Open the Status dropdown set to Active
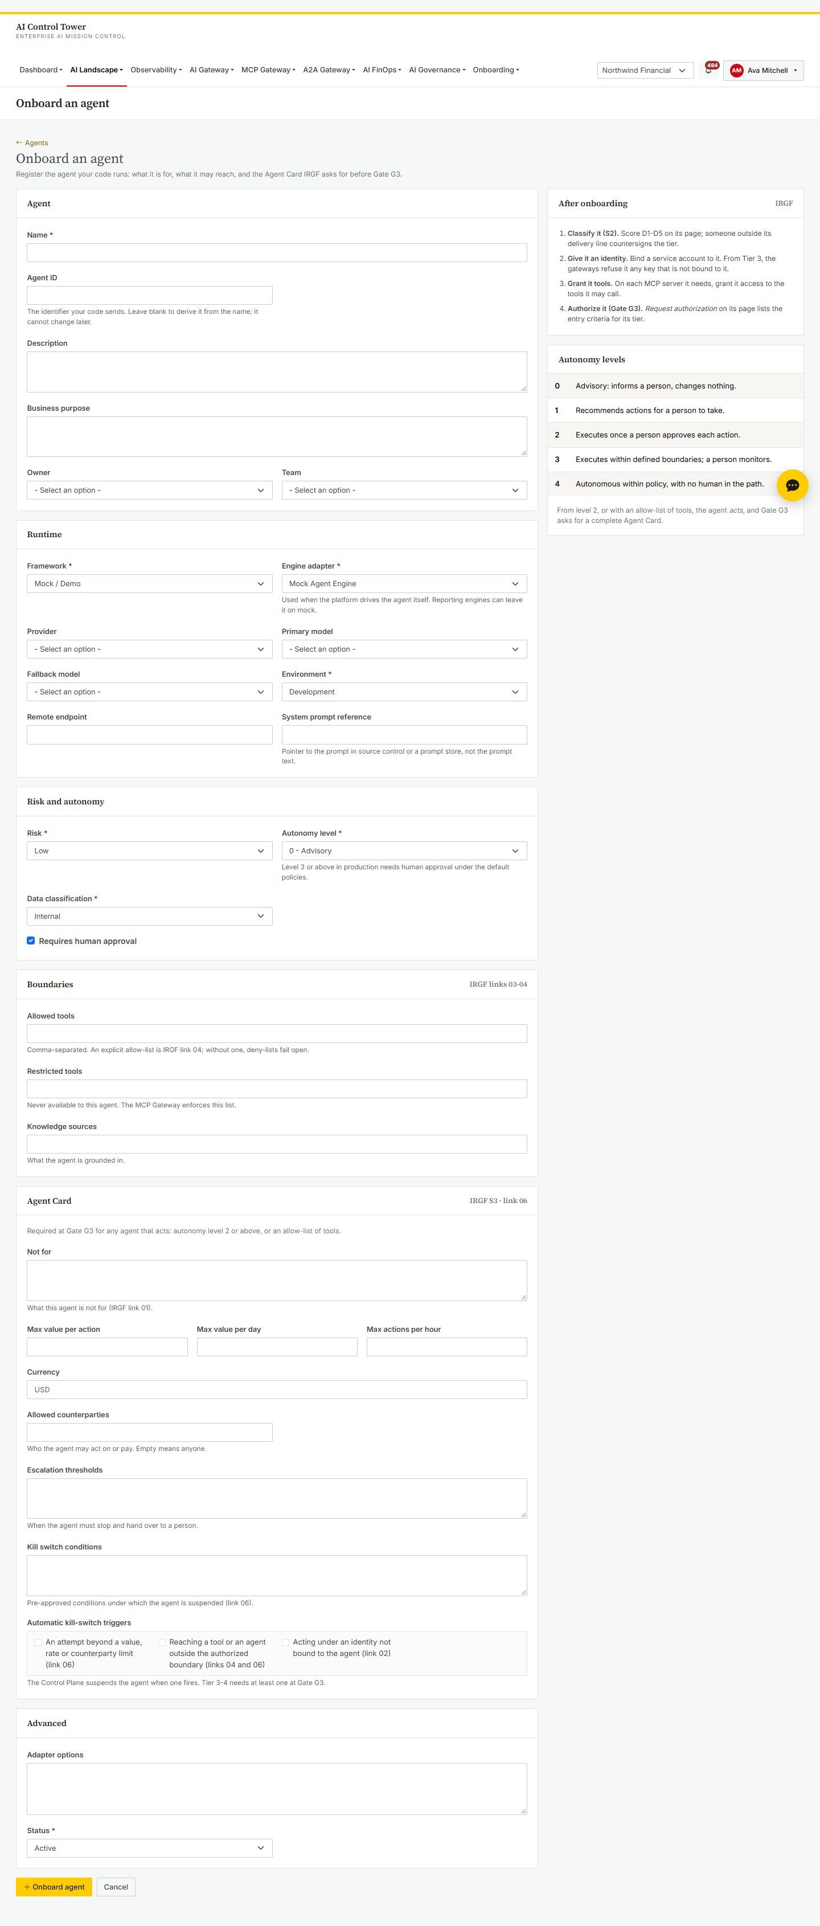Screen dimensions: 820x1926 click(x=150, y=1847)
